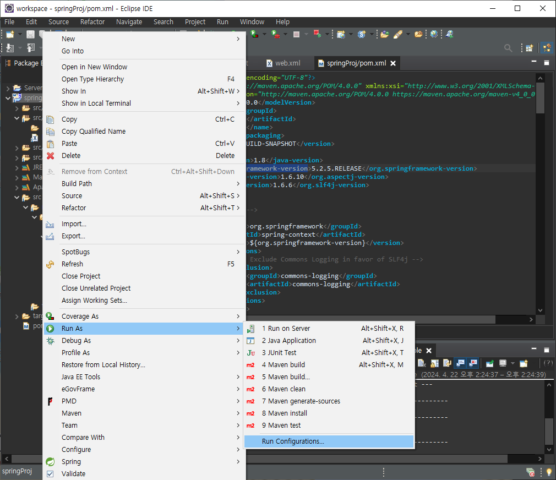This screenshot has height=480, width=556.
Task: Click Copy Qualified Name entry
Action: (144, 131)
